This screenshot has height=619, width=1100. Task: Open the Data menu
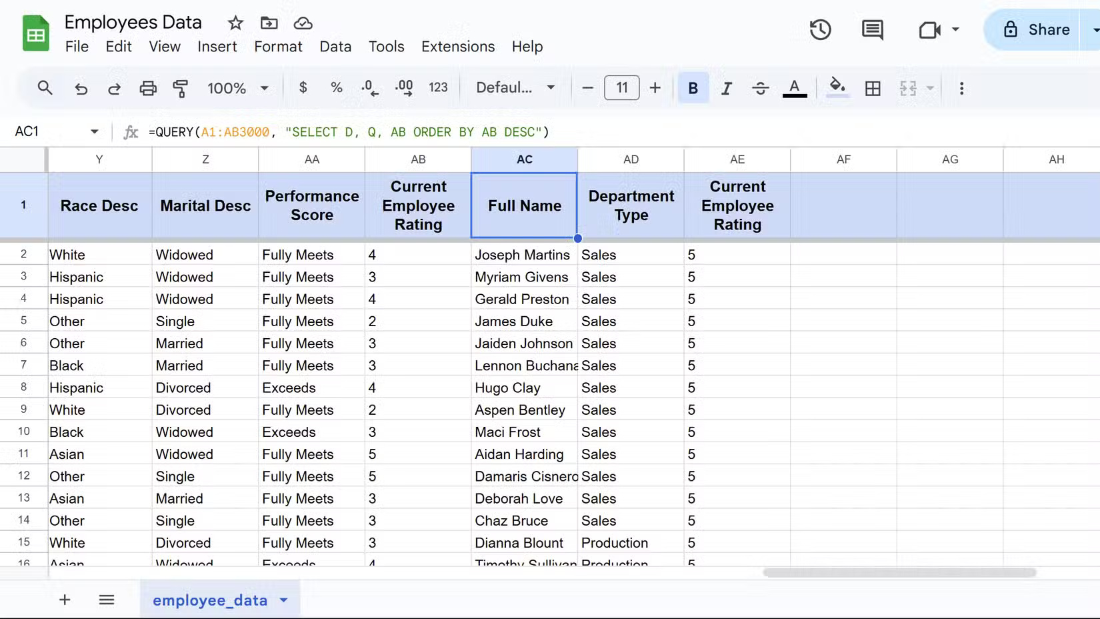(335, 46)
